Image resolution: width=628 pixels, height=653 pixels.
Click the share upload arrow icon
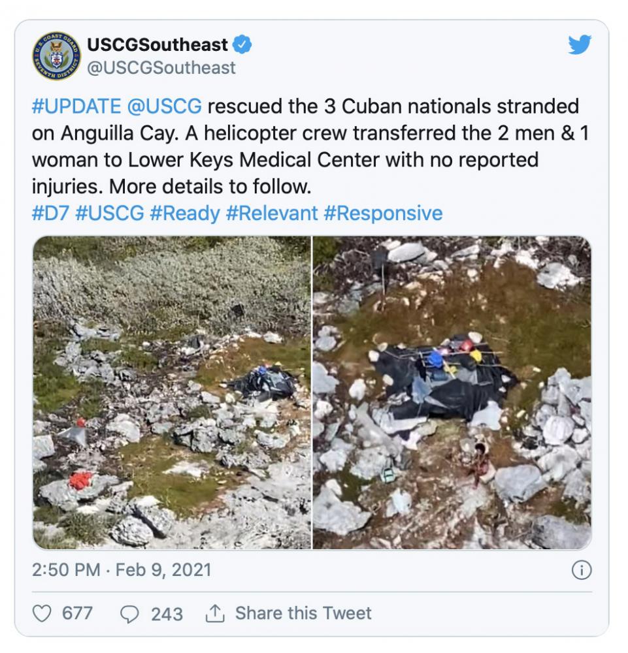point(215,613)
